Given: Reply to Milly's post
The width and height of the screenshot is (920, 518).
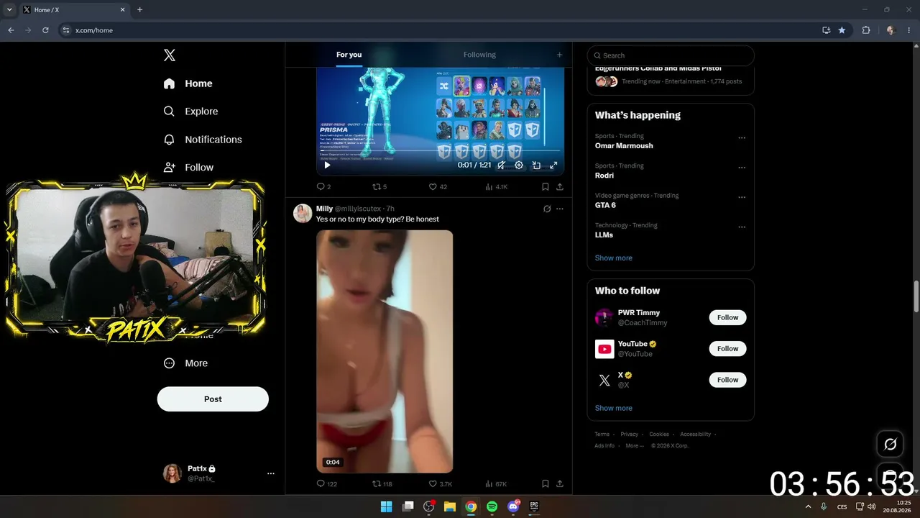Looking at the screenshot, I should tap(326, 484).
